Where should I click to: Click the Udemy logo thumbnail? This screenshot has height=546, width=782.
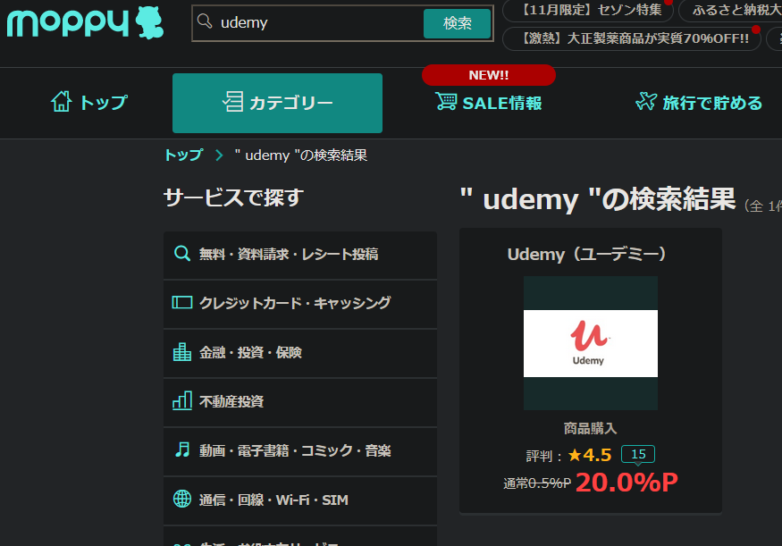tap(591, 343)
